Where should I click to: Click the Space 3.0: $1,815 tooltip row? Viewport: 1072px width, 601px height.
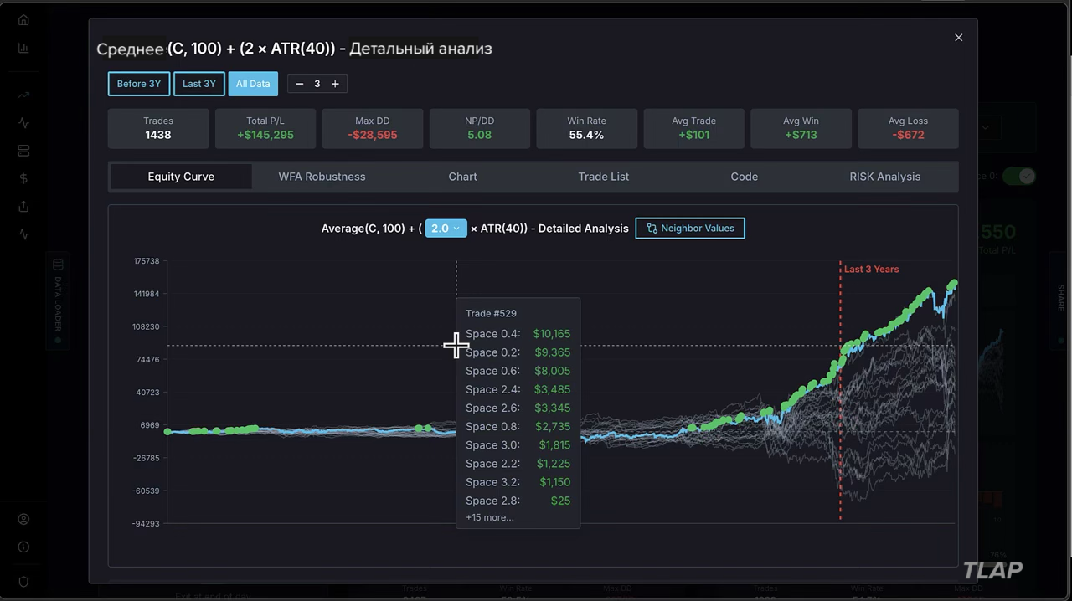tap(518, 445)
